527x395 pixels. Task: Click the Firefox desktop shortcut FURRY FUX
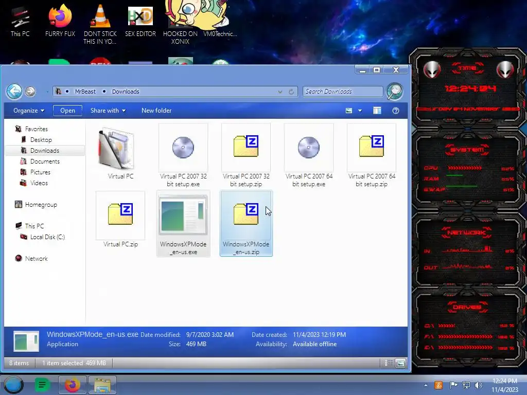(60, 20)
